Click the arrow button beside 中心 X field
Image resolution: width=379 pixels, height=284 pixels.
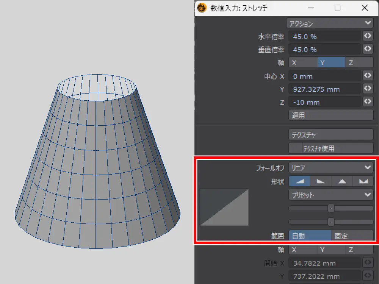tap(367, 76)
